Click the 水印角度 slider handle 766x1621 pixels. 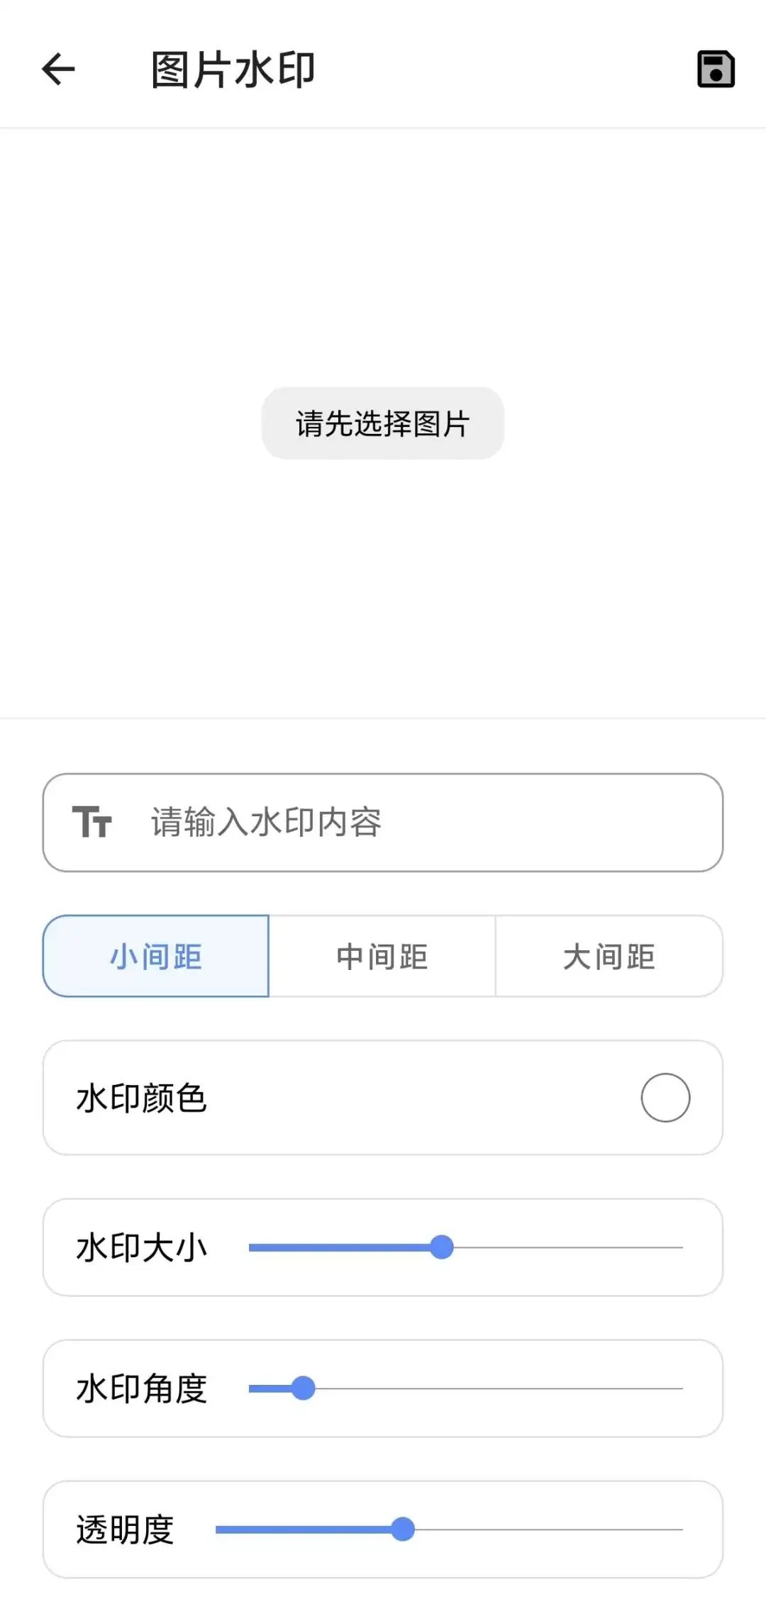[x=304, y=1388]
